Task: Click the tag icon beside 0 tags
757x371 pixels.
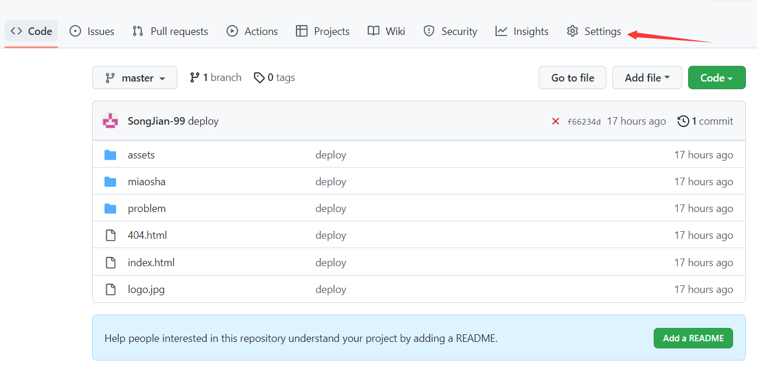Action: click(259, 77)
